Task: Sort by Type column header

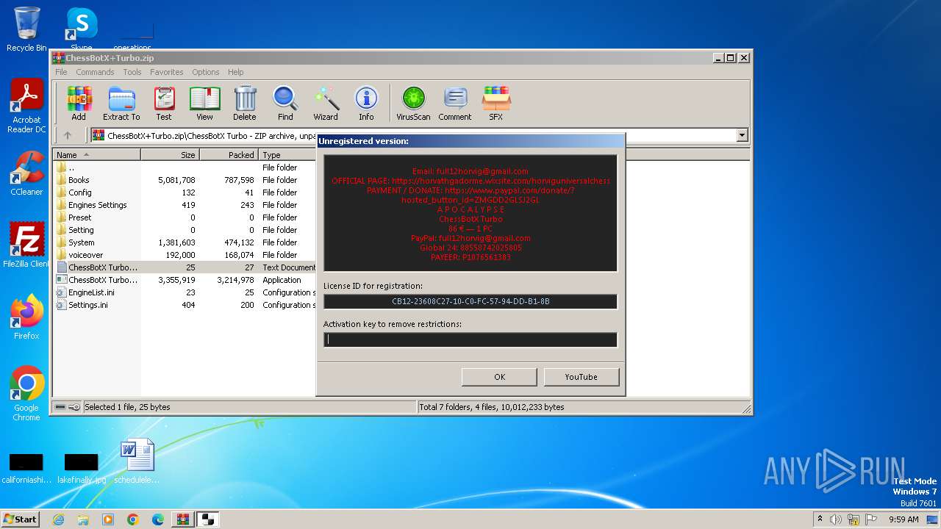Action: pyautogui.click(x=287, y=155)
